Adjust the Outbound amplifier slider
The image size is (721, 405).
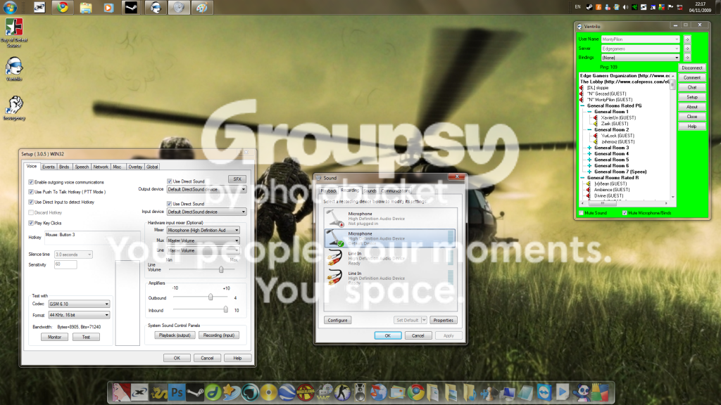click(x=211, y=297)
